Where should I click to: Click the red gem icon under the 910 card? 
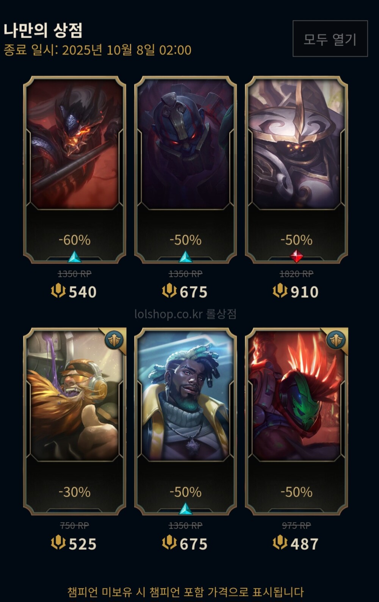coord(296,256)
